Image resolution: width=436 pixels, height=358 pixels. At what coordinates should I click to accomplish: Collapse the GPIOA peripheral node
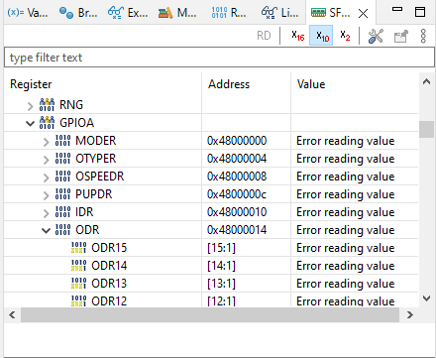tap(30, 124)
